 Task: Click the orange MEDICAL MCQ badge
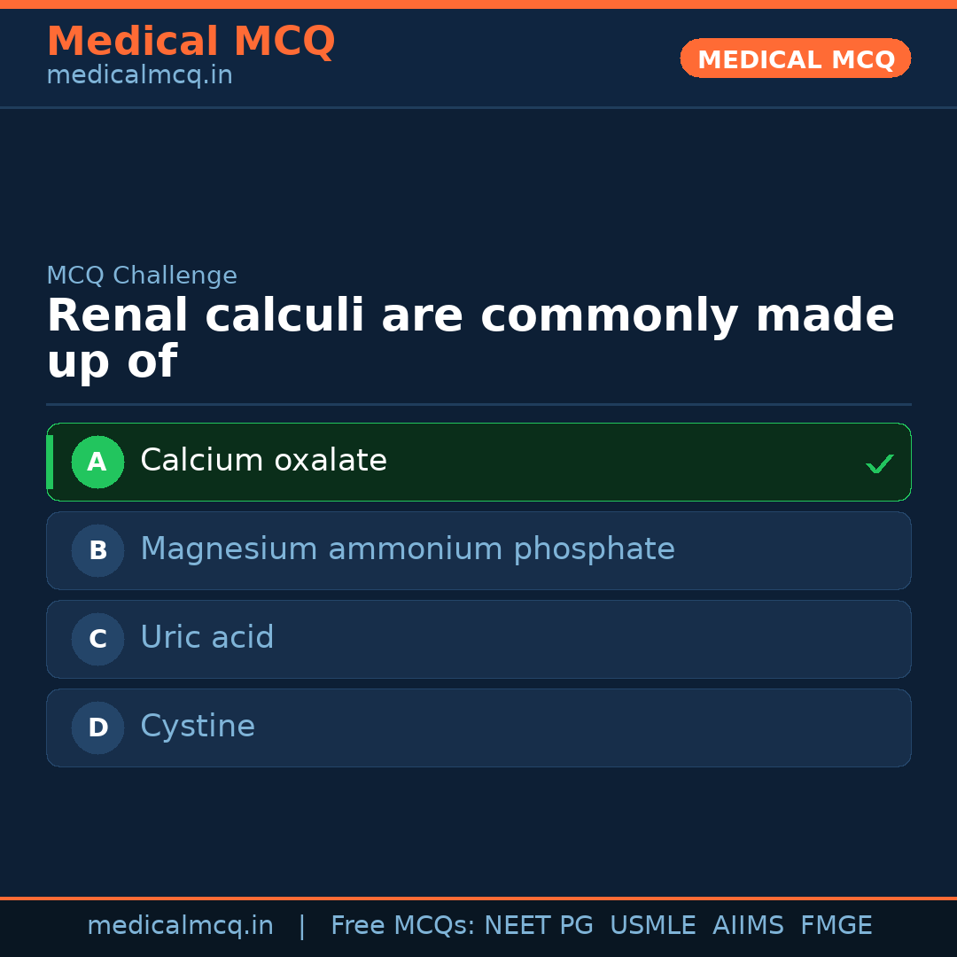(795, 58)
